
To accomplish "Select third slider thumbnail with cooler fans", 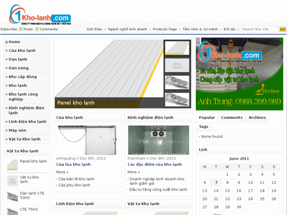I will click(x=177, y=82).
